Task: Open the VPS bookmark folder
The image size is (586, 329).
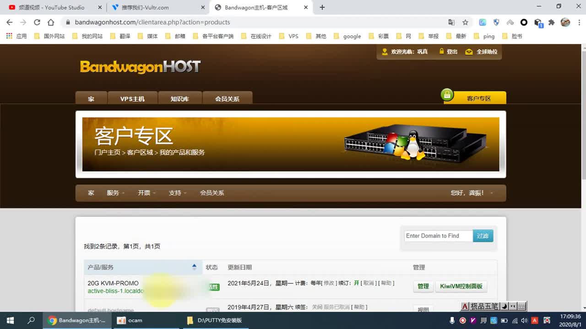Action: tap(288, 36)
